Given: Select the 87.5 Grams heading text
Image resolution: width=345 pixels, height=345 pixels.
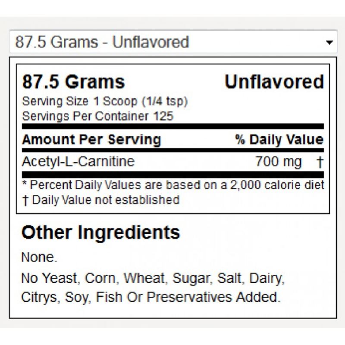Looking at the screenshot, I should click(73, 82).
